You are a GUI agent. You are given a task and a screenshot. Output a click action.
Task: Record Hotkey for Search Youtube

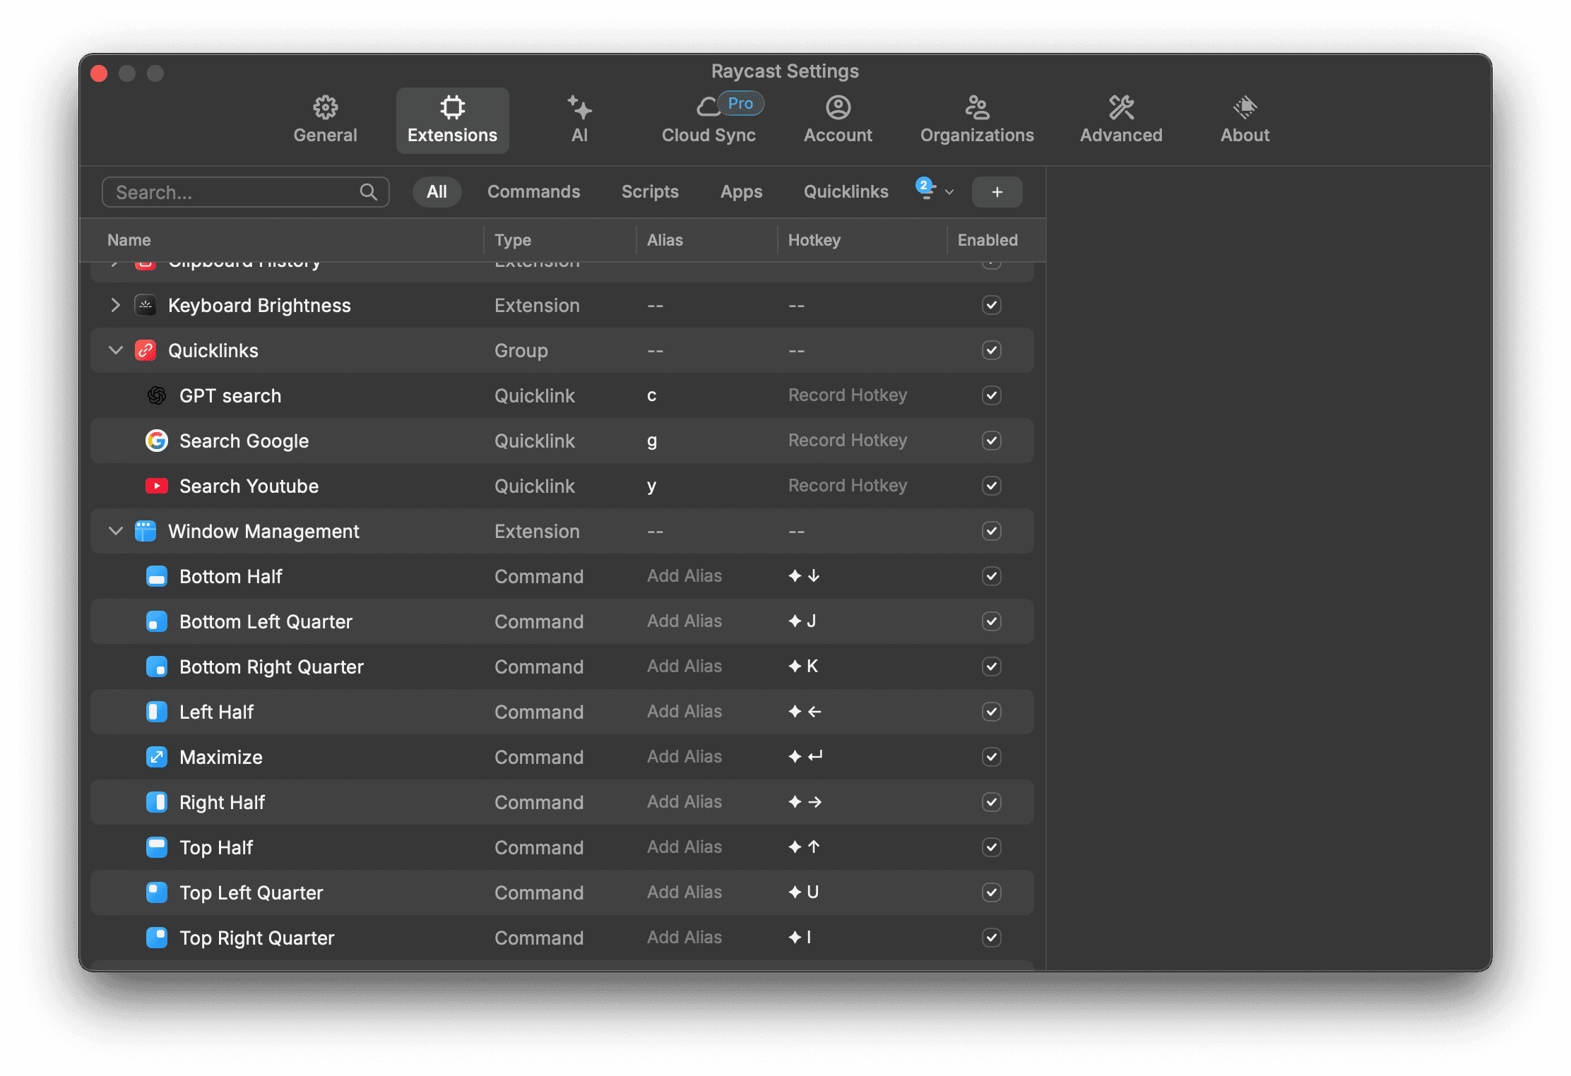(x=848, y=486)
